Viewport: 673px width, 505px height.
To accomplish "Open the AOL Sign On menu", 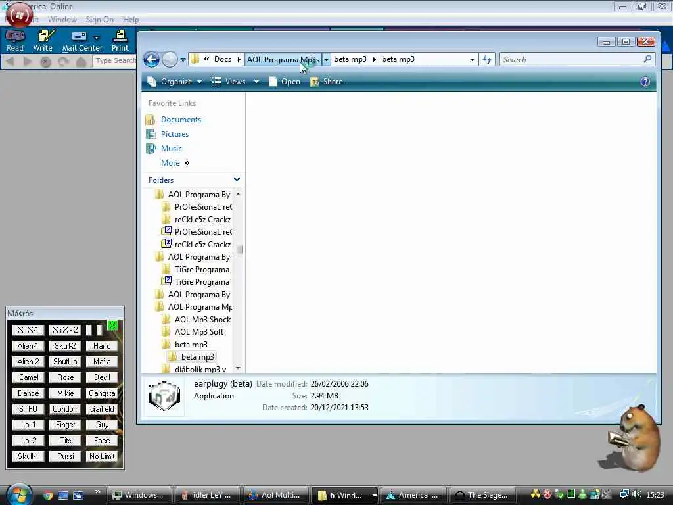I will 100,20.
